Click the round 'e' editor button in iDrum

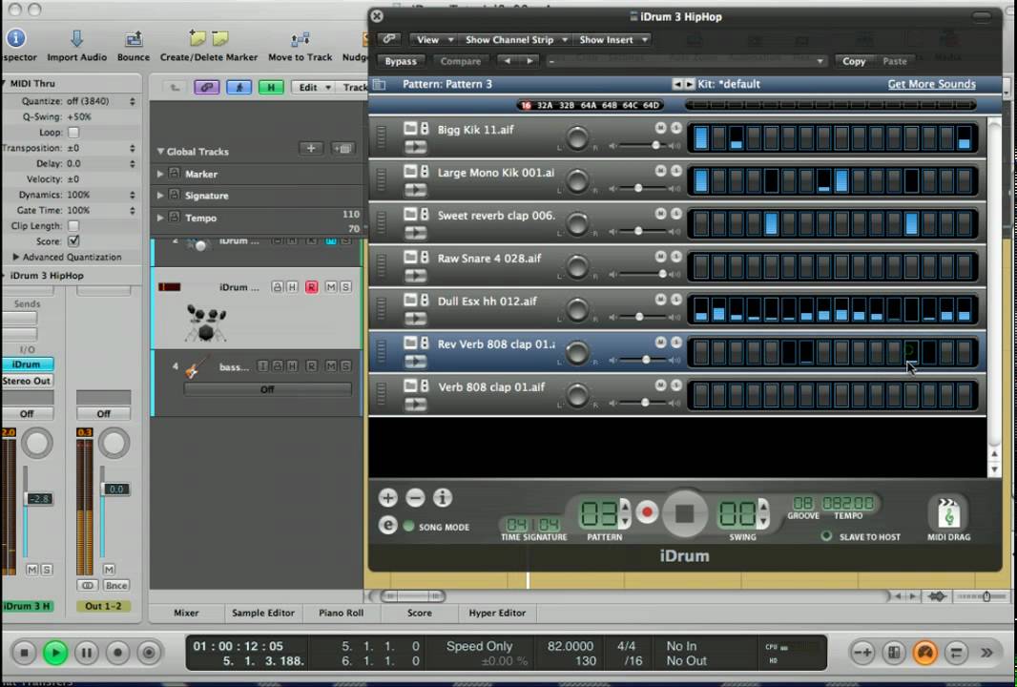[388, 525]
